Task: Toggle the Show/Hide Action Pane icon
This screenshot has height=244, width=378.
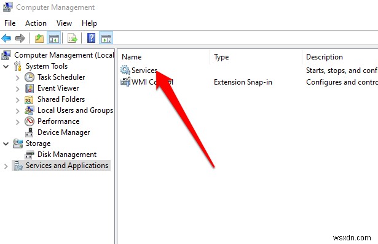Action: click(106, 38)
